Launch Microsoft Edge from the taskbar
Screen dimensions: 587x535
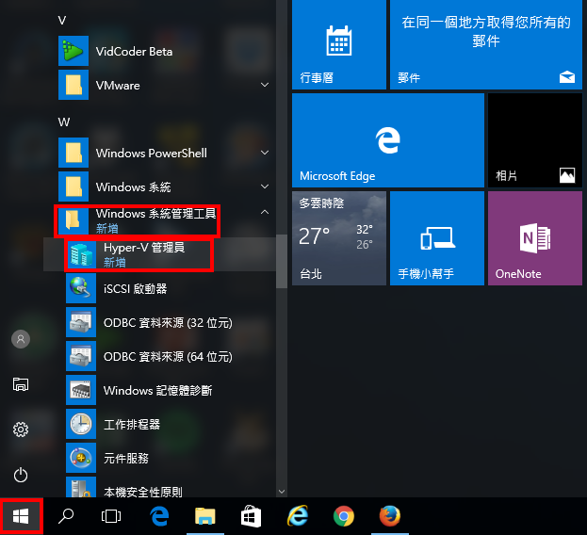click(x=159, y=516)
